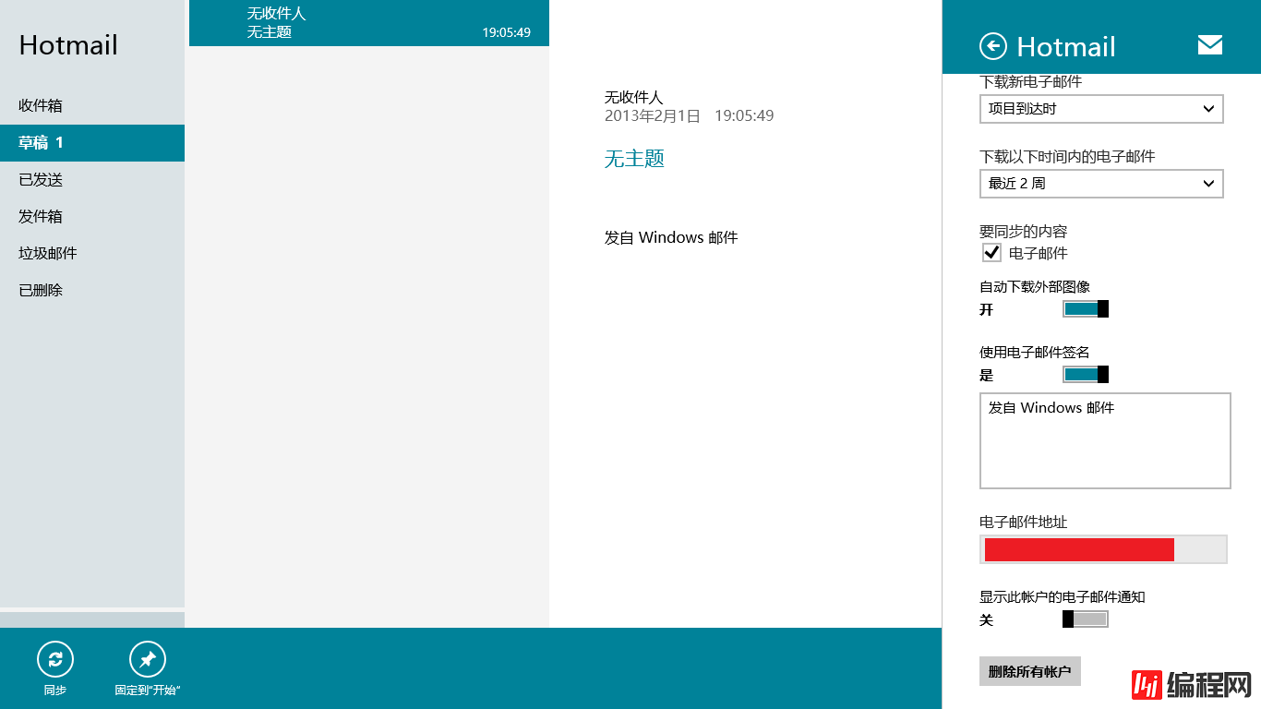This screenshot has height=709, width=1261.
Task: Click the mail envelope icon in settings header
Action: click(x=1210, y=44)
